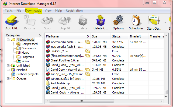Select the David_Cook_-_Always file row
This screenshot has height=107, width=173.
tap(104, 92)
